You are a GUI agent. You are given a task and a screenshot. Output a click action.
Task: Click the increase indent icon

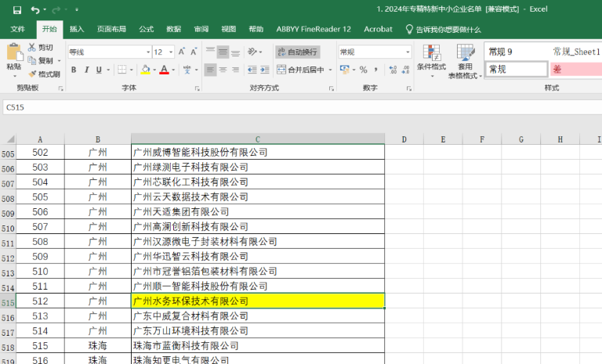coord(265,70)
